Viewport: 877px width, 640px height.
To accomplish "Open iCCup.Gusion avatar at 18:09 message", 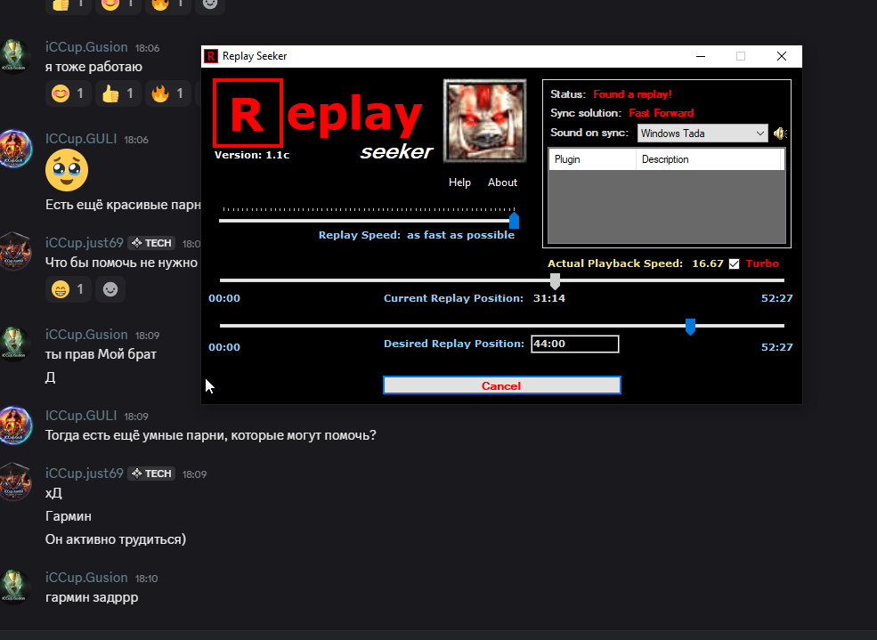I will click(15, 344).
